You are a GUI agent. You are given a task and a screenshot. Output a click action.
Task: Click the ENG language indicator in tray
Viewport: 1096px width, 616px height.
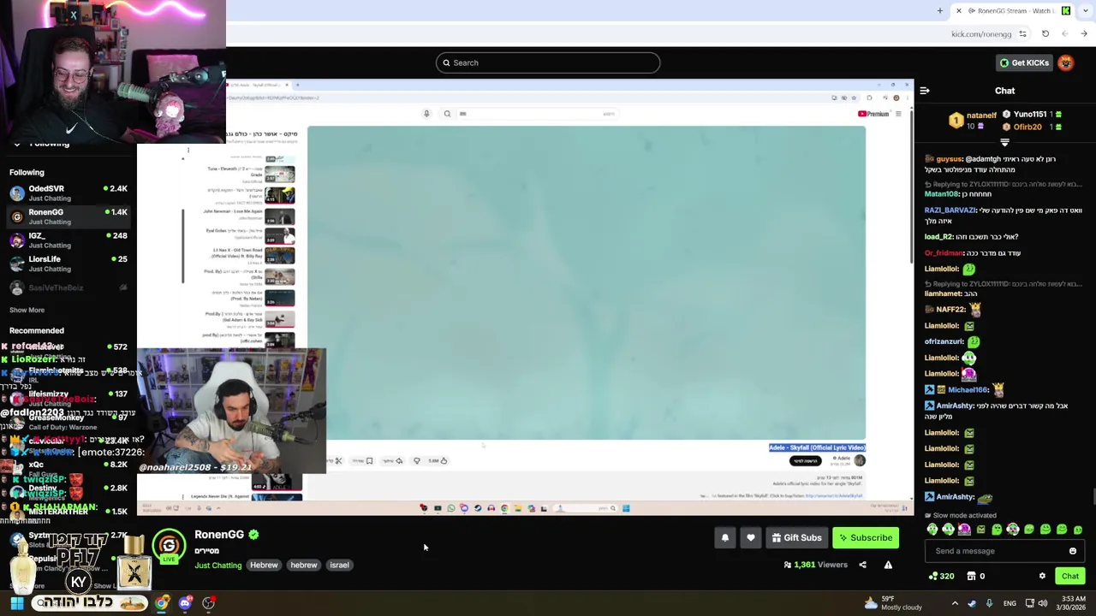pos(1010,603)
